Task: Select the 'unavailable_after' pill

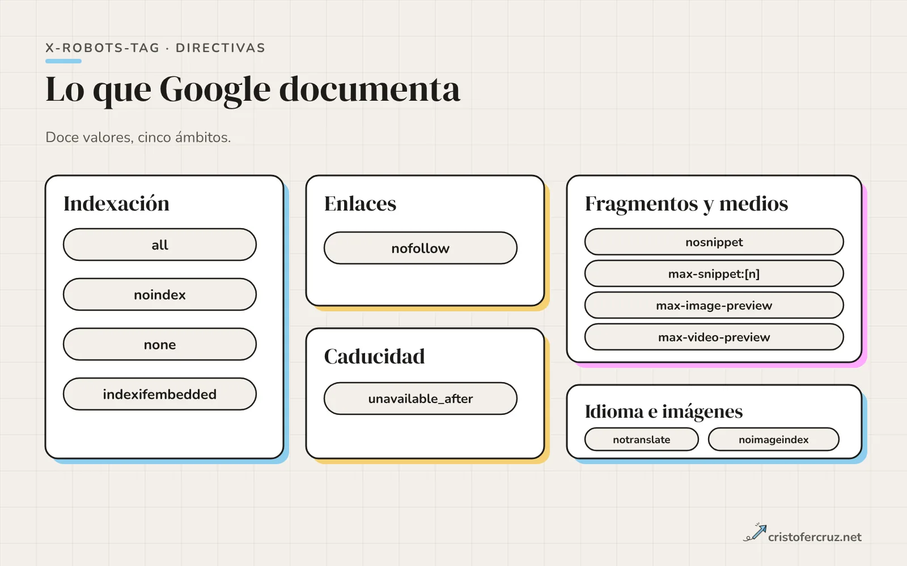Action: click(x=421, y=398)
